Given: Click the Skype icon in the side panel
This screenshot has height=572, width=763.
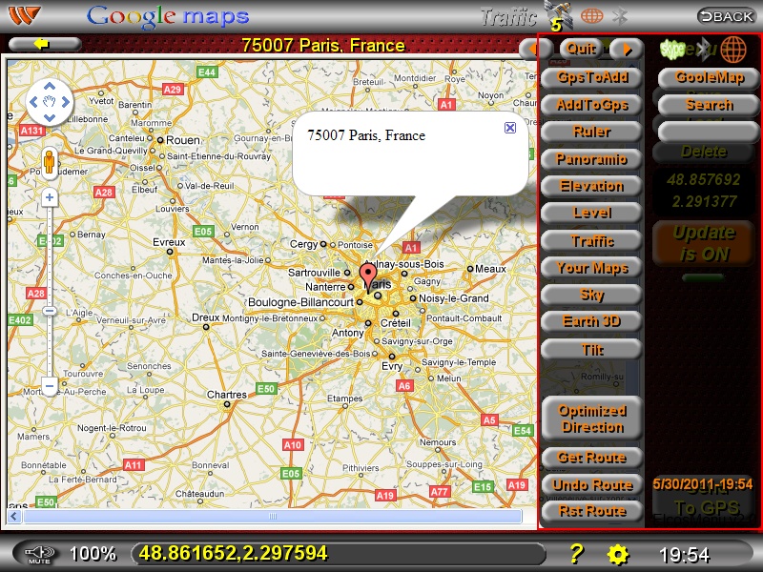Looking at the screenshot, I should pyautogui.click(x=673, y=49).
